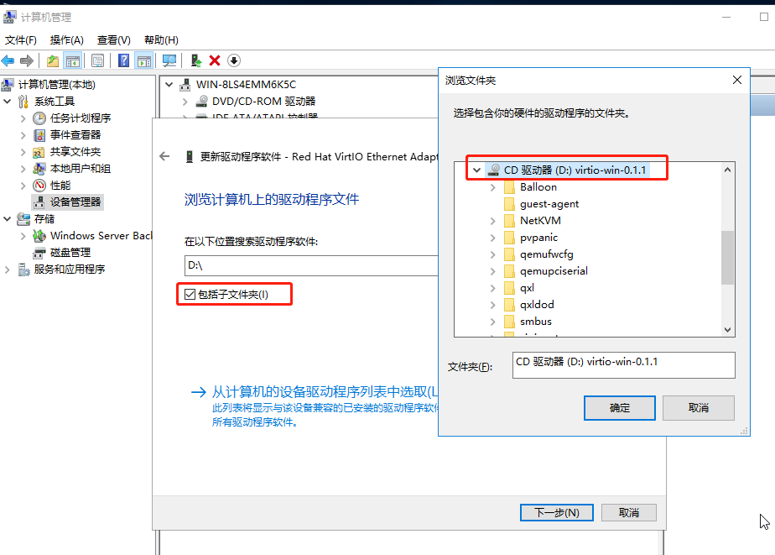775x555 pixels.
Task: Expand the smbus folder arrow
Action: [493, 322]
